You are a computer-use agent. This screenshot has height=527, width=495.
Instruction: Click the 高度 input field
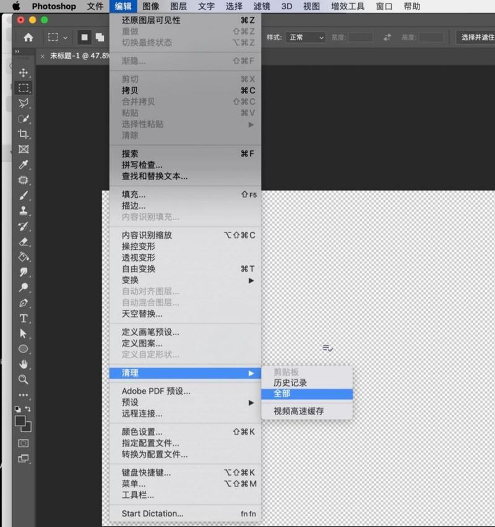click(x=431, y=37)
